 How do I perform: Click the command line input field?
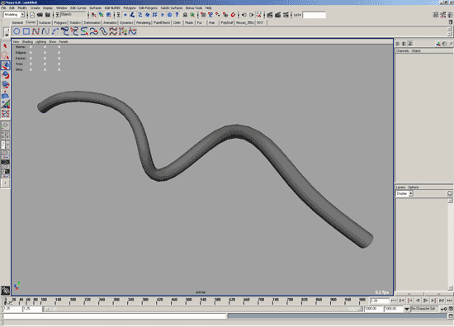pyautogui.click(x=115, y=316)
